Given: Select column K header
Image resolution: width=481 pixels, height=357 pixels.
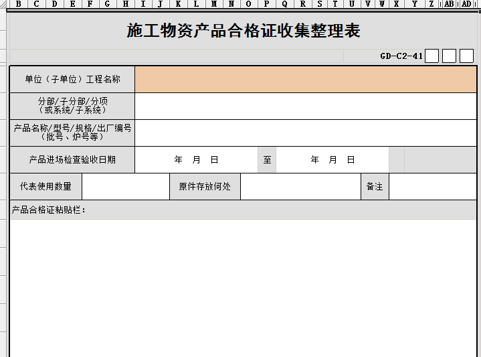Looking at the screenshot, I should [x=178, y=4].
